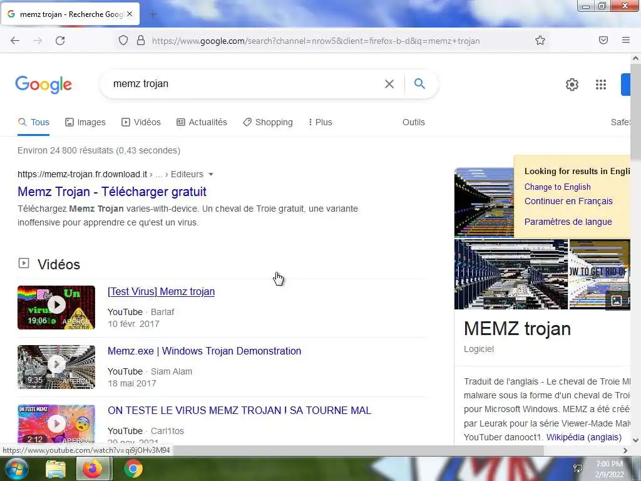Open a new tab with plus button
Screen dimensions: 641x481
tap(153, 14)
